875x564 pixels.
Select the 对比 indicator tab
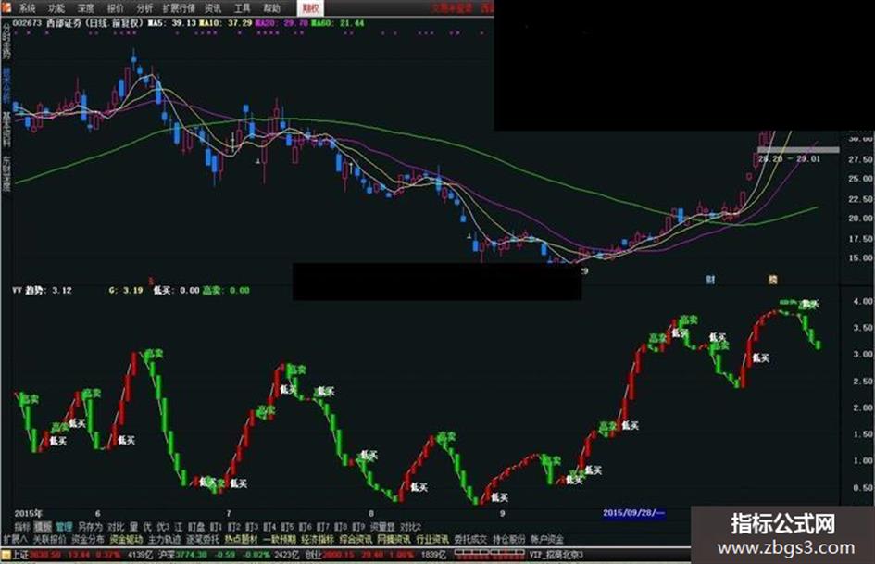click(x=116, y=527)
